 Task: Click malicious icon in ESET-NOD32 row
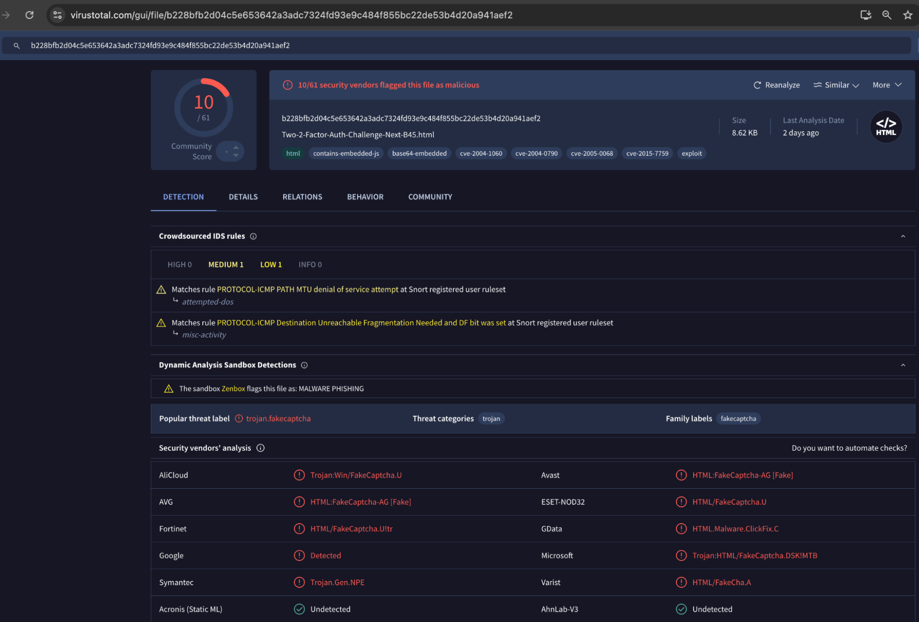pos(681,502)
